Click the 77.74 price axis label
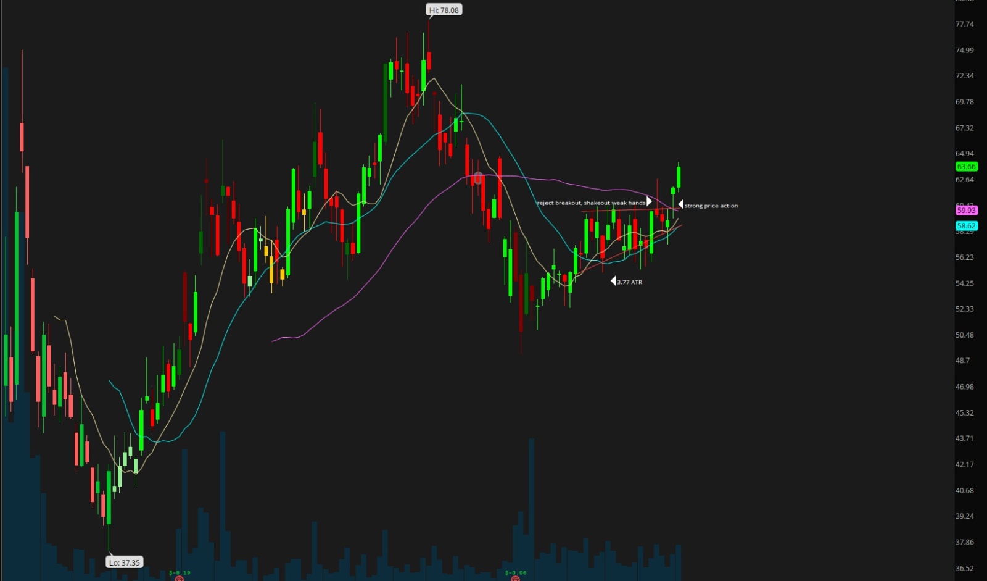 pyautogui.click(x=964, y=24)
